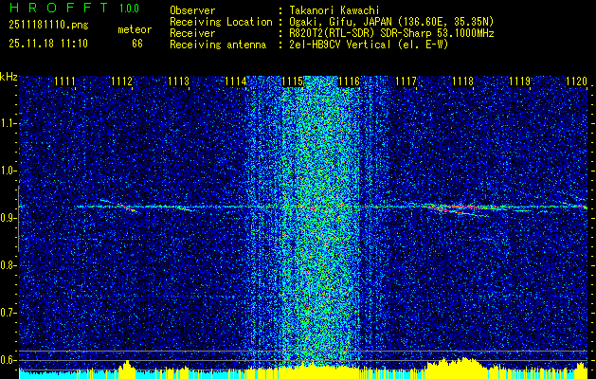Image resolution: width=596 pixels, height=379 pixels.
Task: Click the Receiving Location label
Action: [221, 22]
